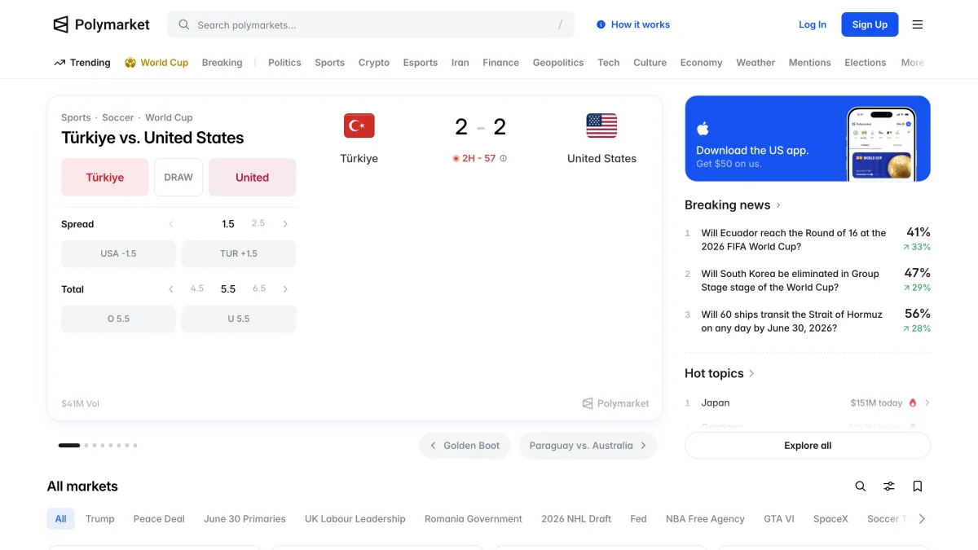The height and width of the screenshot is (550, 978).
Task: Open the Sports tab
Action: [330, 63]
